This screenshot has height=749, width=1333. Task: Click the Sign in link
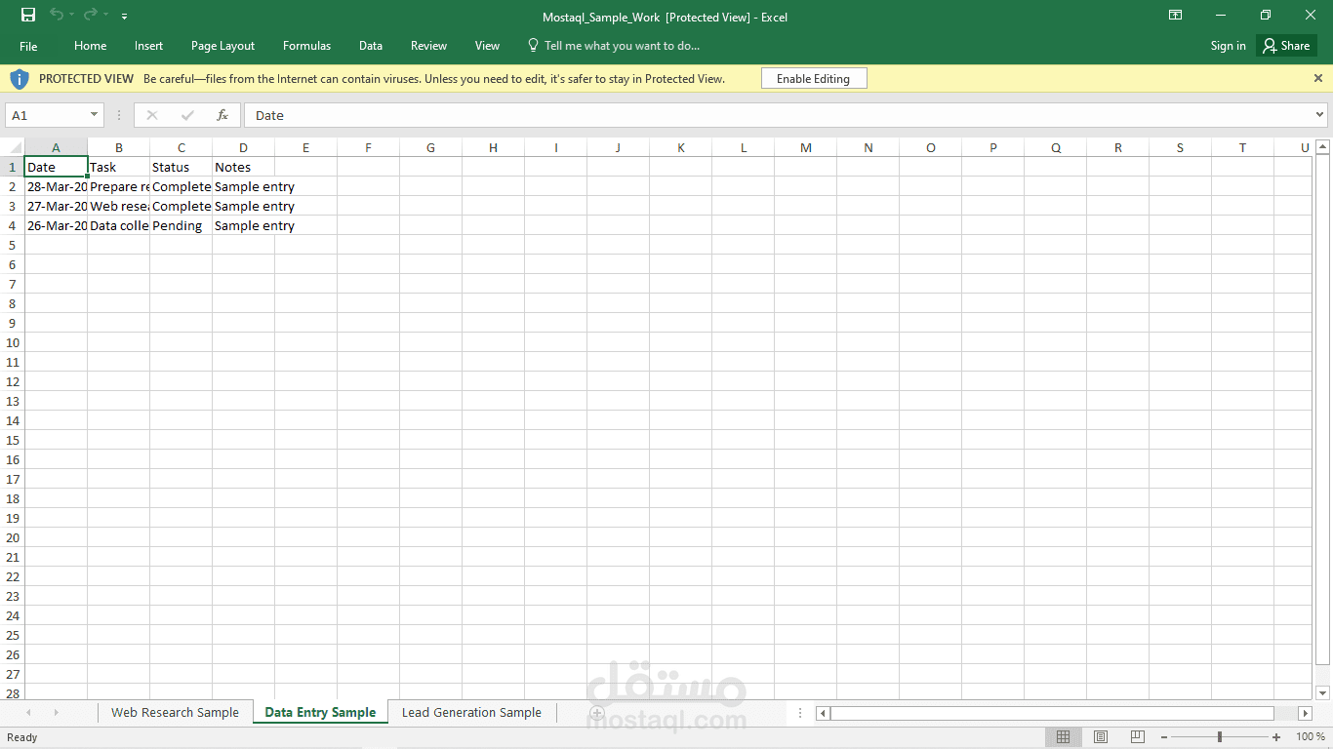(x=1228, y=46)
